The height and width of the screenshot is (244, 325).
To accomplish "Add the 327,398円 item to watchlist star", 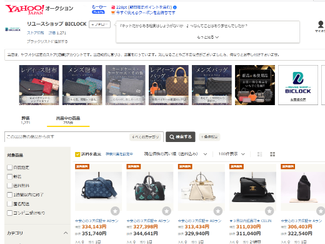I will tap(166, 211).
